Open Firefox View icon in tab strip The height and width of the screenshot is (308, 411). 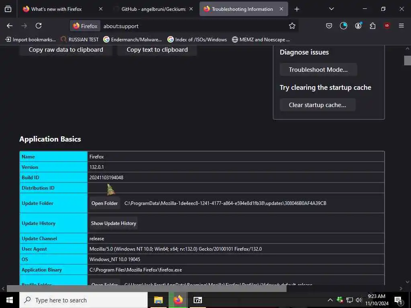(8, 9)
